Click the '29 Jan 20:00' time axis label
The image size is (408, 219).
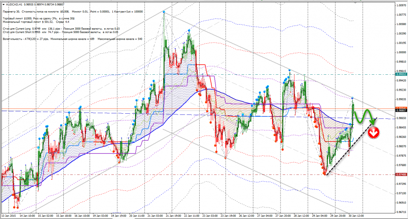(x=338, y=216)
